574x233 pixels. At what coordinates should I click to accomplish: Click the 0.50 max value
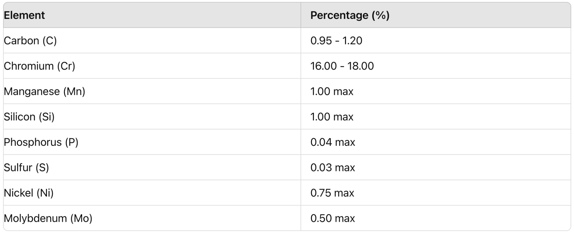(333, 218)
